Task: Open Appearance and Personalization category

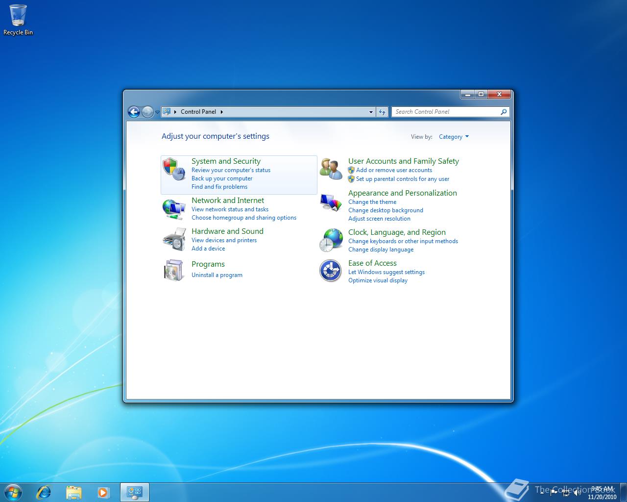Action: click(x=403, y=193)
